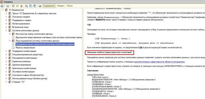Select the Использование мыши (Конфигуратор) topic
Screen dimensions: 205x99
pyautogui.click(x=30, y=78)
